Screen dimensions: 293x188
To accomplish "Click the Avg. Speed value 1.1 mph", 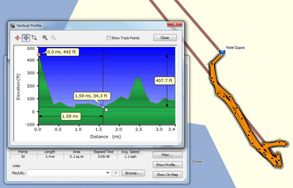I will (130, 157).
